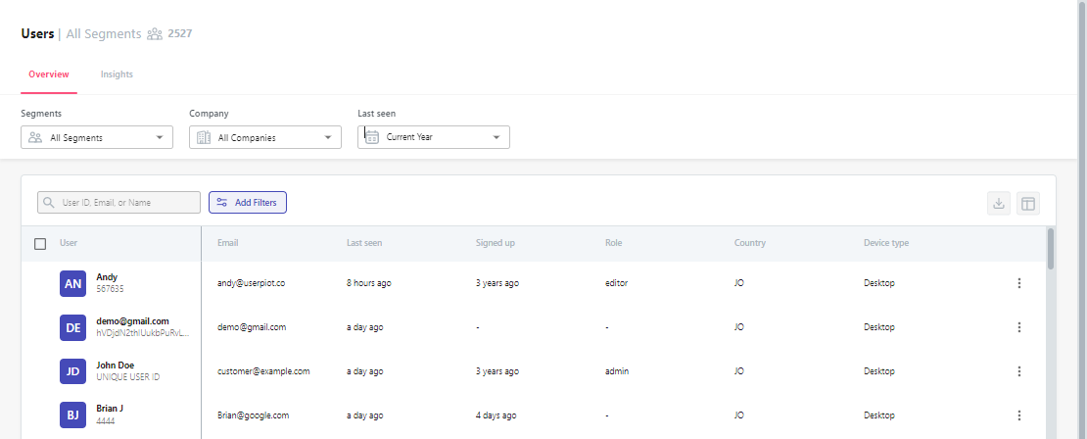Click the magnifier icon in the search box
This screenshot has width=1087, height=439.
coord(49,203)
